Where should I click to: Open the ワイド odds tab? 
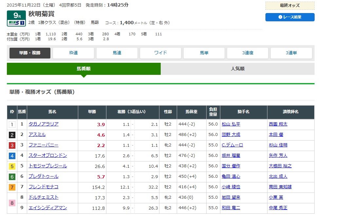(x=160, y=53)
